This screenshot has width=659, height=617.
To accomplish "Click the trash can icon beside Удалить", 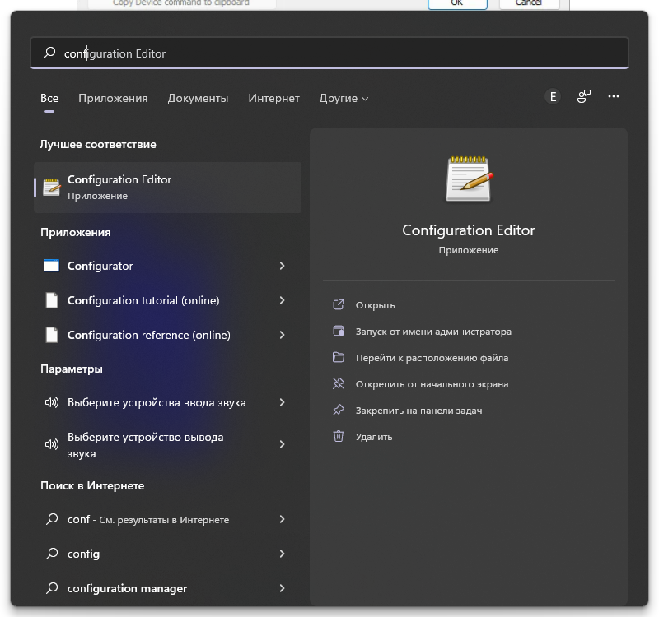I will point(339,437).
